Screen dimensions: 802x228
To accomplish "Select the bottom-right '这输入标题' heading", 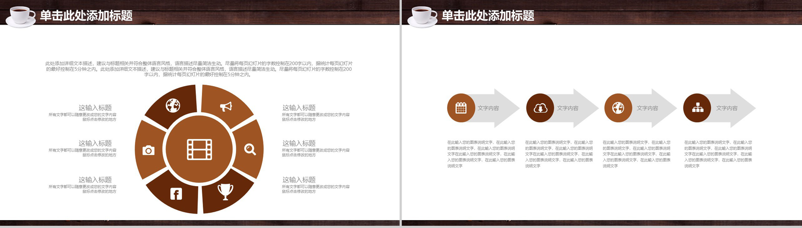I will [299, 180].
